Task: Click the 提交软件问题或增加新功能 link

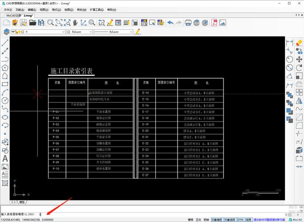Action: coord(270,219)
